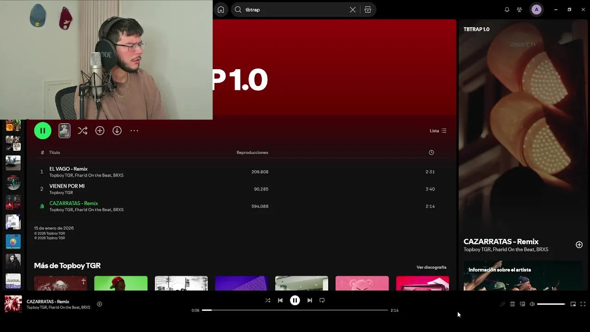Open CAZARRATAS - Remix title in right panel
This screenshot has height=332, width=590.
pos(501,242)
